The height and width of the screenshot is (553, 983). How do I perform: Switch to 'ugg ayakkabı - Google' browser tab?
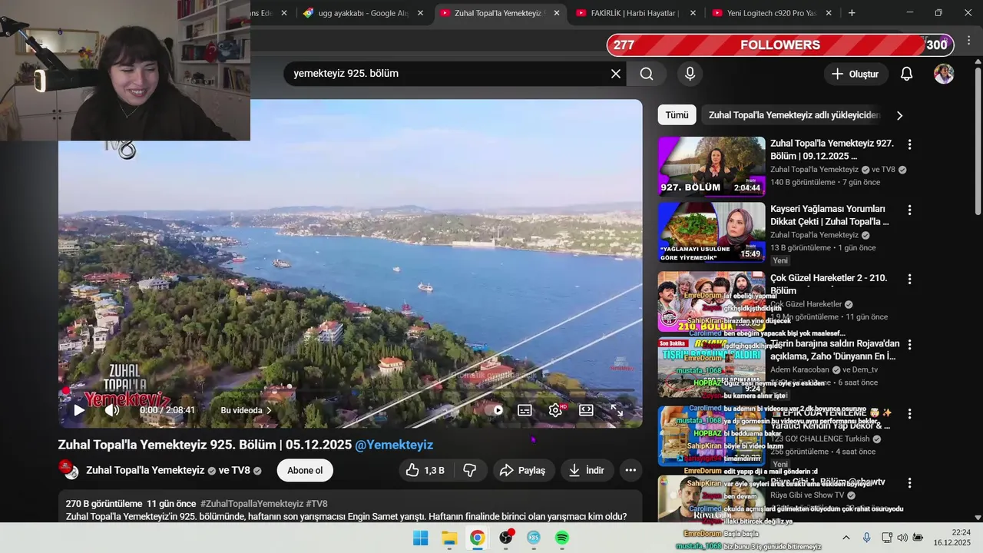tap(363, 13)
